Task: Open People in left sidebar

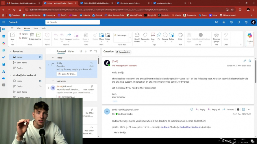Action: pos(3,50)
